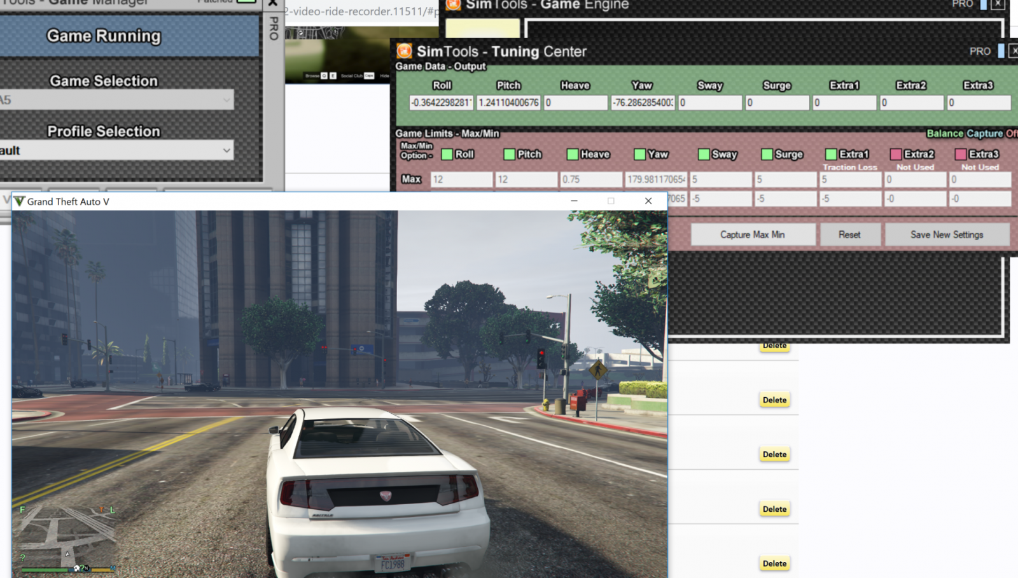Viewport: 1018px width, 578px height.
Task: Close the SimTools Game Manager window
Action: point(272,3)
